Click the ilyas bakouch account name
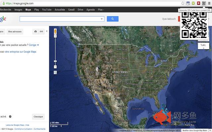Viewport: 212px width, 132px height. (169, 19)
